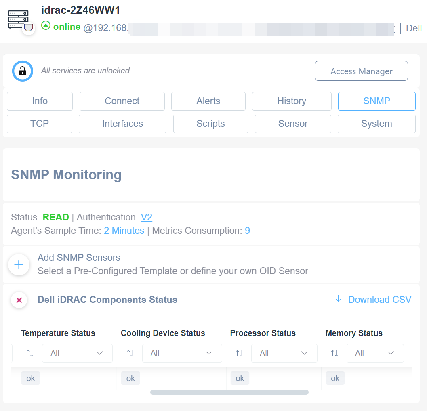Image resolution: width=427 pixels, height=411 pixels.
Task: Click the download icon beside Download CSV
Action: click(x=338, y=300)
